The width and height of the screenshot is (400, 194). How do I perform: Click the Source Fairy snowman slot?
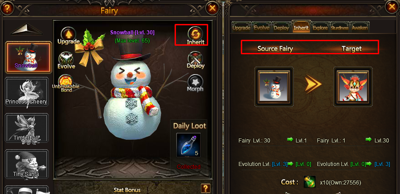pos(274,86)
